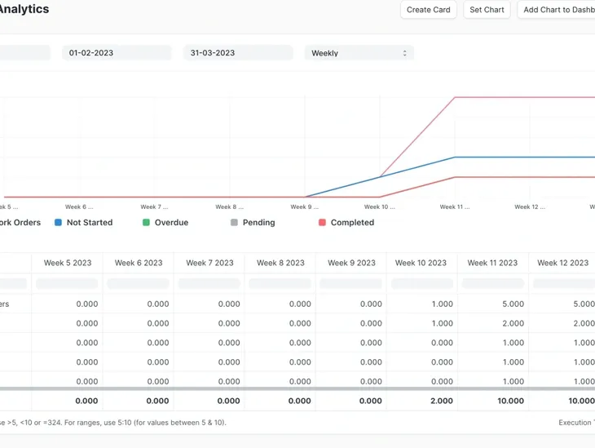Toggle the Pending gray legend swatch
This screenshot has width=595, height=448.
point(234,223)
